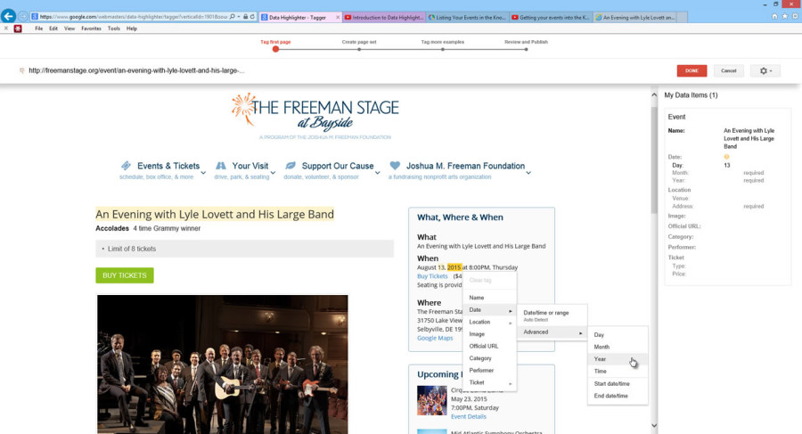Screen dimensions: 802x434
Task: Open the Tools menu in menu bar
Action: click(x=113, y=29)
